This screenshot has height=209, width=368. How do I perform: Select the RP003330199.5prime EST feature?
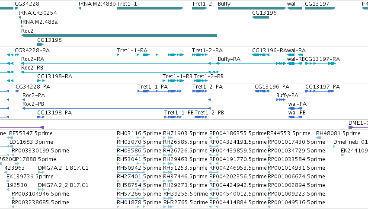[x=13, y=155]
